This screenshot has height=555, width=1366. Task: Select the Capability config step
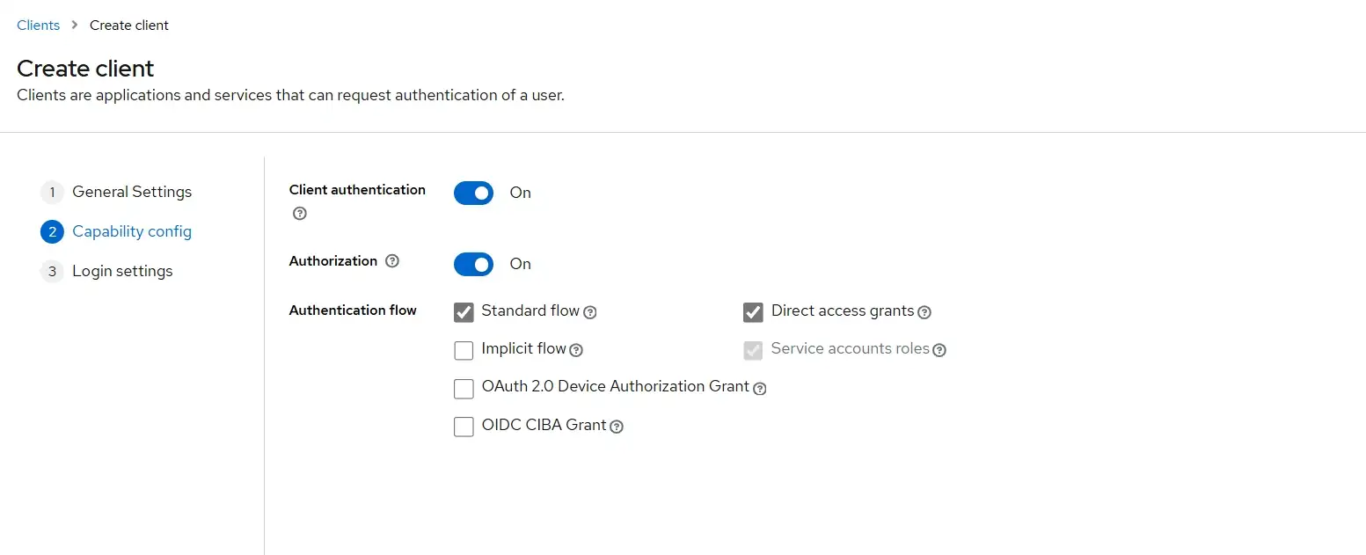pos(133,231)
